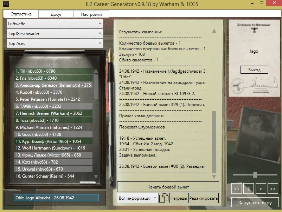Click the Новый самолет Bf 109 G-2 line
This screenshot has height=212, width=282.
[x=157, y=93]
